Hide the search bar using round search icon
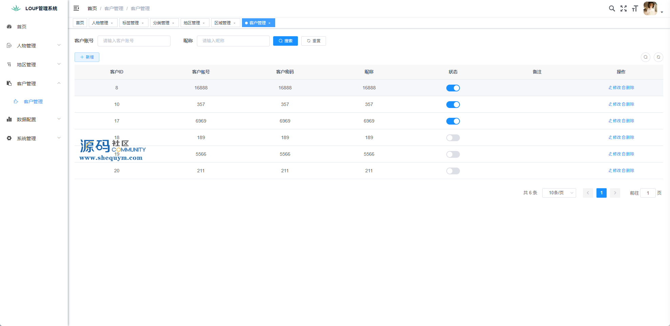 645,57
